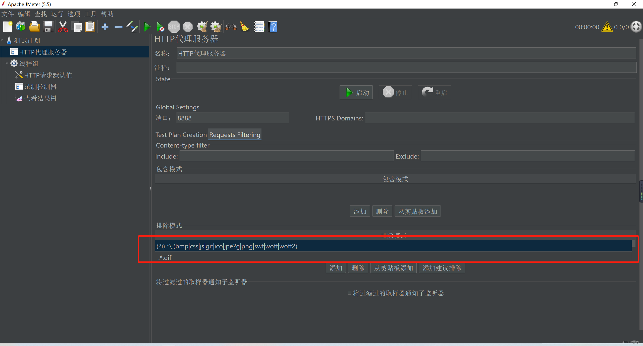643x346 pixels.
Task: Click the 启动 start proxy button
Action: (x=356, y=93)
